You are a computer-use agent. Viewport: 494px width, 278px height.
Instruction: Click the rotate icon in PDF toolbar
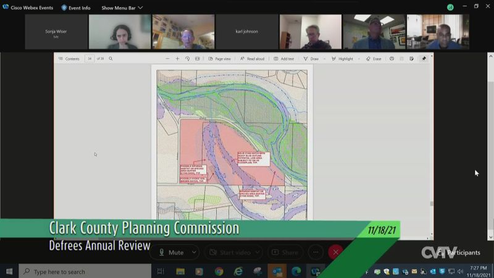(187, 59)
